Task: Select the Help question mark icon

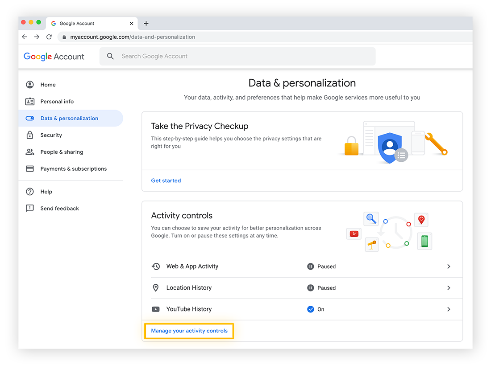Action: (29, 192)
